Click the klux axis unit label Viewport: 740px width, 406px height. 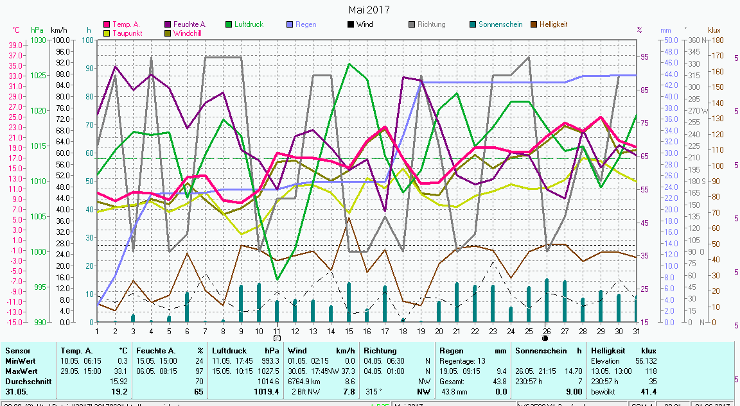pos(714,30)
